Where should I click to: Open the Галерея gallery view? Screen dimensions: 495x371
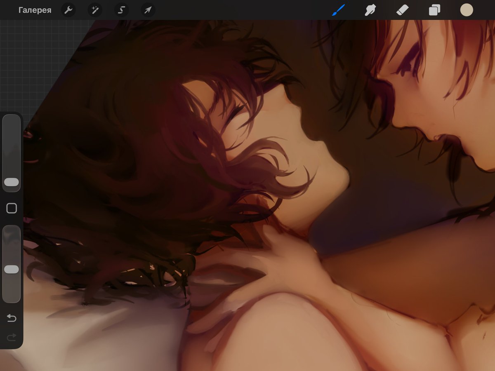click(x=35, y=10)
